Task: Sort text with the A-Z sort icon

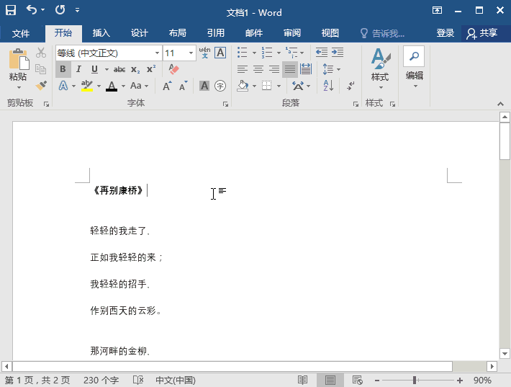Action: pos(328,86)
